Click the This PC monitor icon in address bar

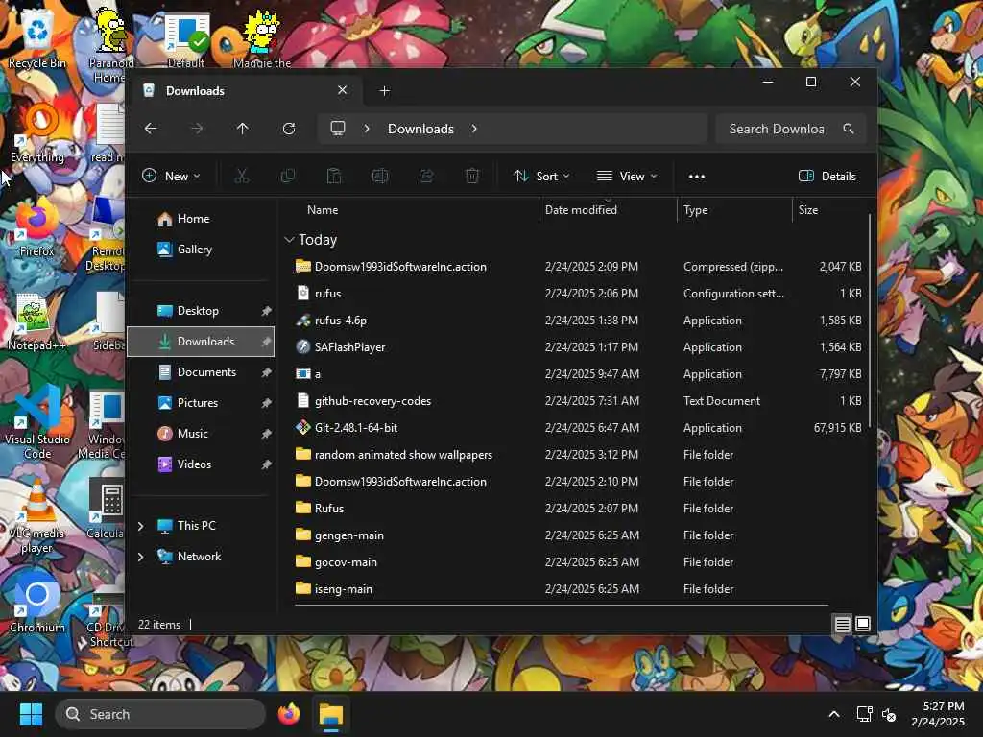click(338, 129)
